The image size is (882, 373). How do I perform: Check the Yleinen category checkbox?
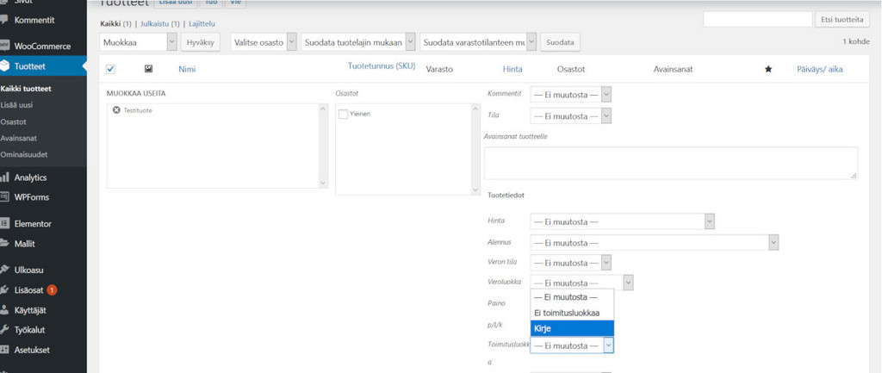pos(344,114)
